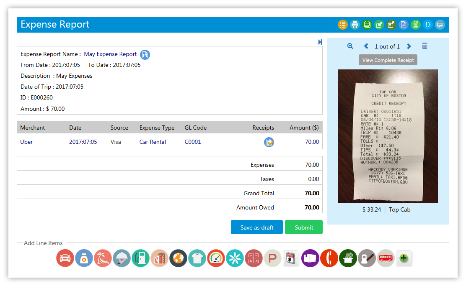The width and height of the screenshot is (466, 286).
Task: Click the 70.00 amount in Uber row
Action: coord(312,142)
